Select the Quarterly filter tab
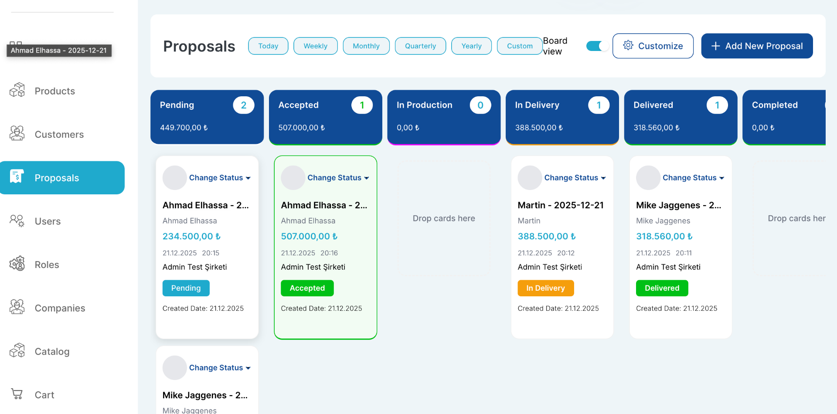This screenshot has width=837, height=414. click(420, 46)
